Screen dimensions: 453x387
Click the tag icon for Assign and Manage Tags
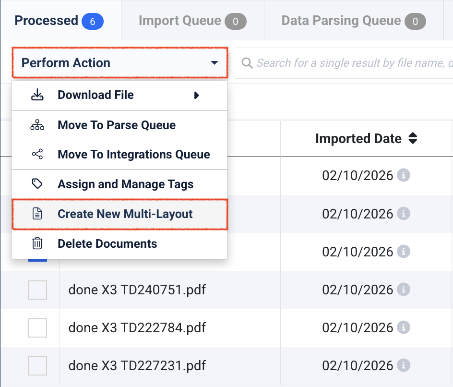tap(37, 184)
